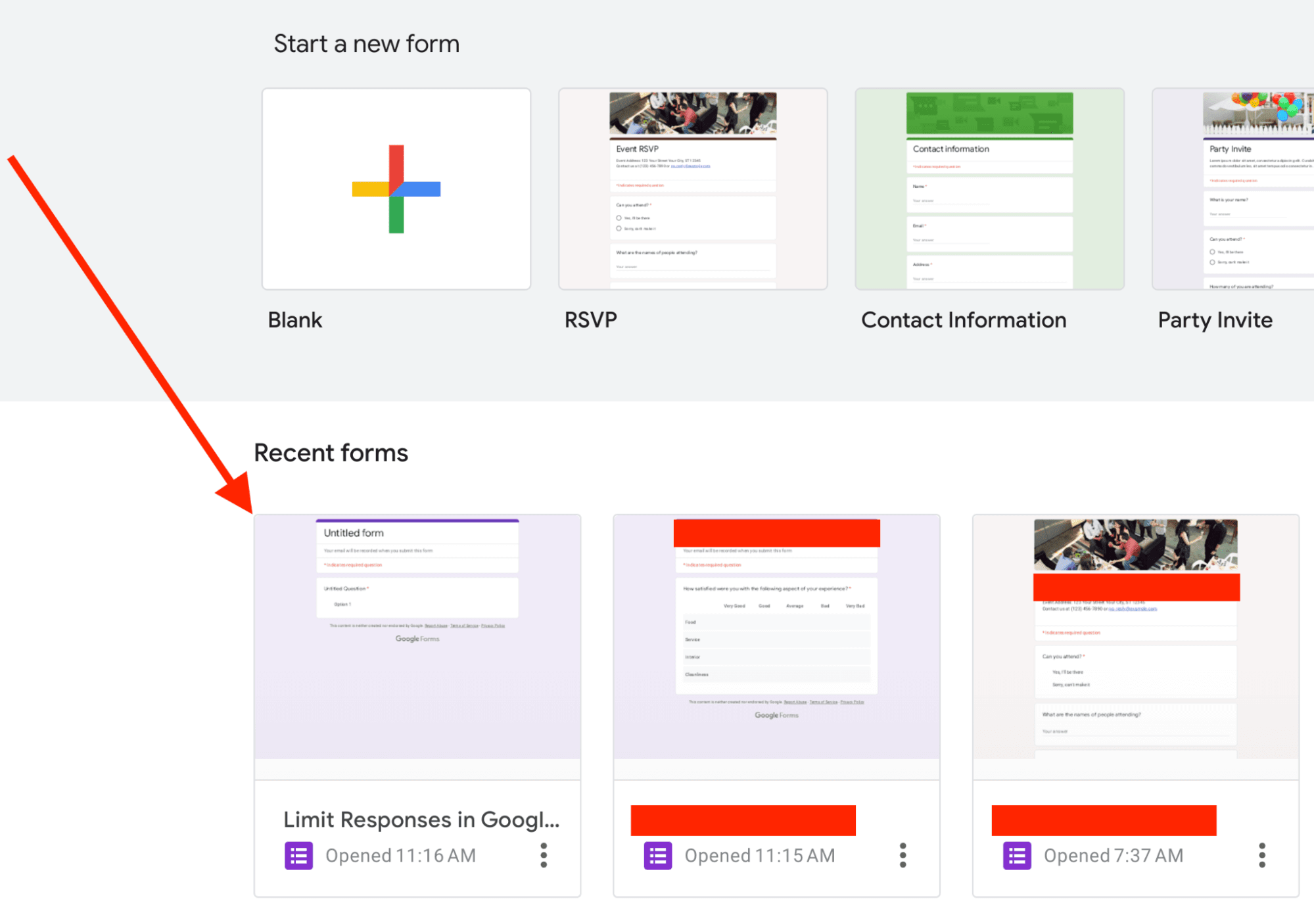Viewport: 1314px width, 905px height.
Task: Open the three-dot menu on the middle recent form
Action: click(903, 855)
